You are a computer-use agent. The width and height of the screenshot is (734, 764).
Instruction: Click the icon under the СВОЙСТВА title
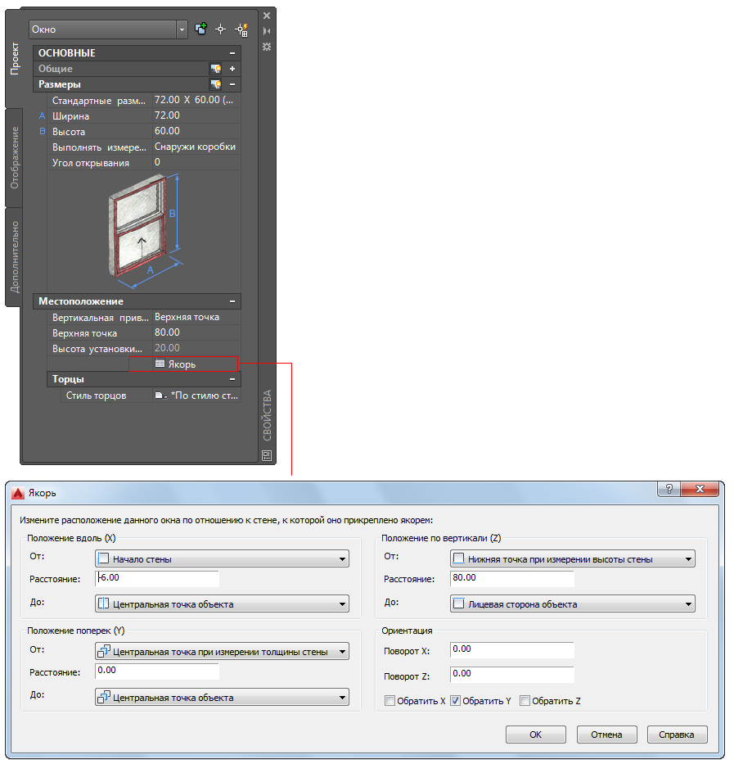point(267,455)
